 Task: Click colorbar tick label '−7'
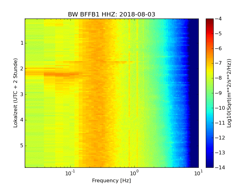point(218,63)
